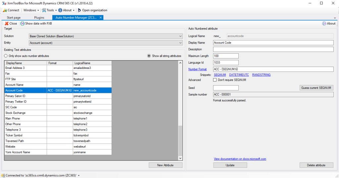This screenshot has width=339, height=178.
Task: Click the Description input field
Action: click(x=273, y=49)
